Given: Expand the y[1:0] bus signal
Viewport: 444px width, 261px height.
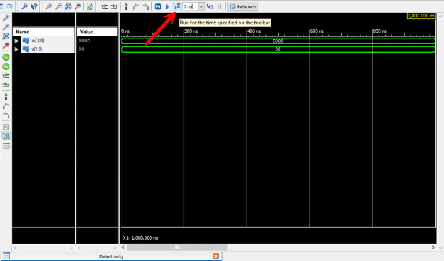Looking at the screenshot, I should pyautogui.click(x=17, y=49).
